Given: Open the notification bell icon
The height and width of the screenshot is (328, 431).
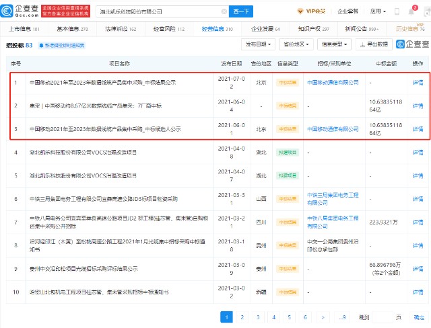Looking at the screenshot, I should 411,11.
